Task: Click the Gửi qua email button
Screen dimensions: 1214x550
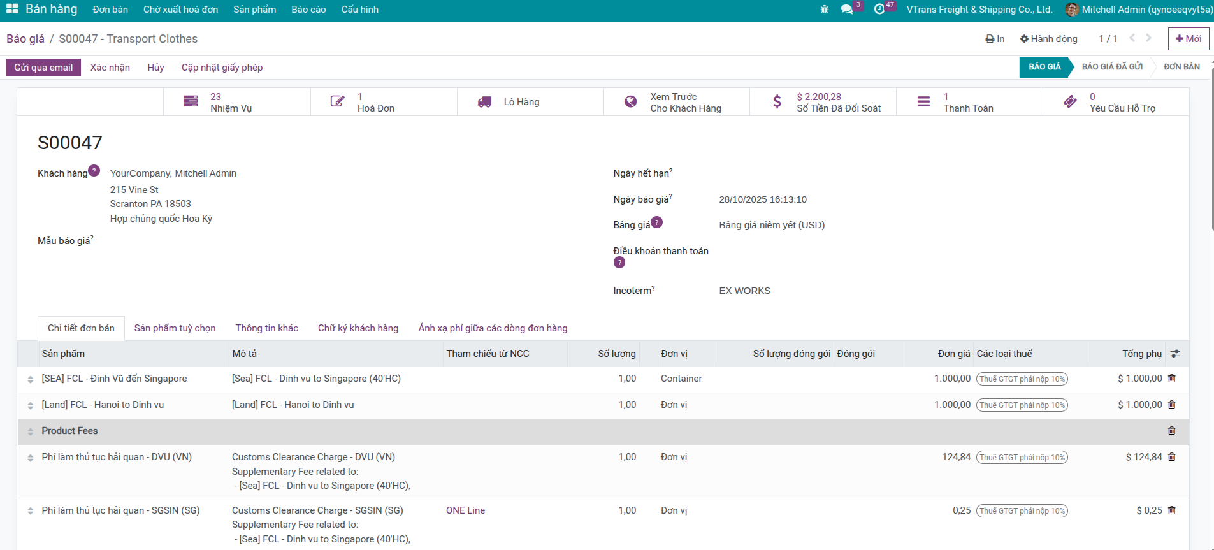Action: (43, 68)
